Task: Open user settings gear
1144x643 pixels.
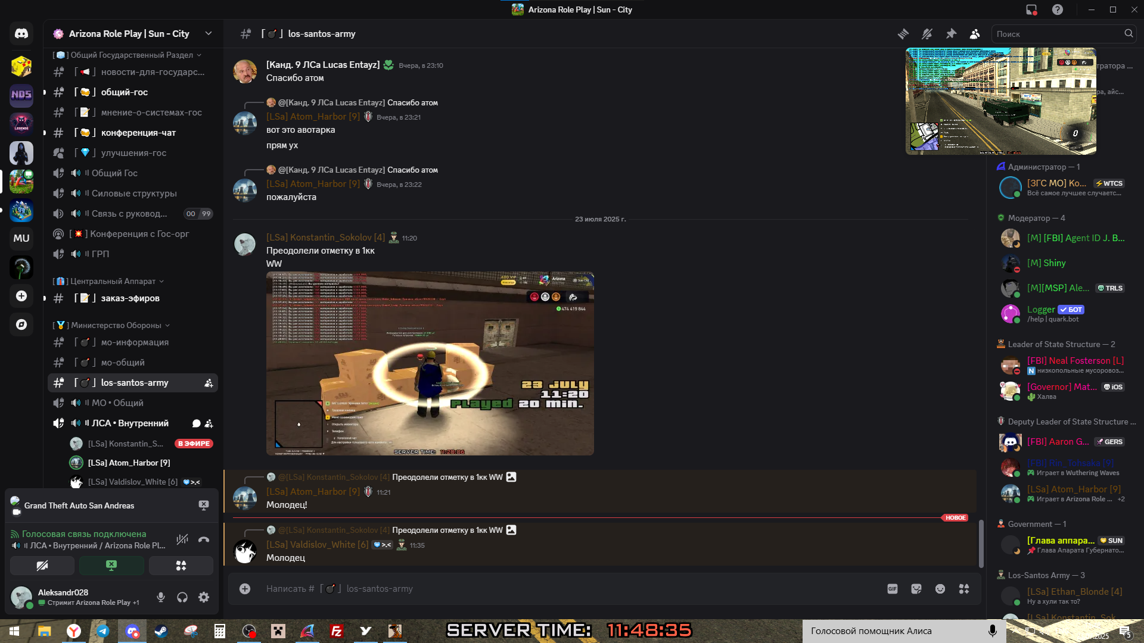Action: click(x=204, y=597)
